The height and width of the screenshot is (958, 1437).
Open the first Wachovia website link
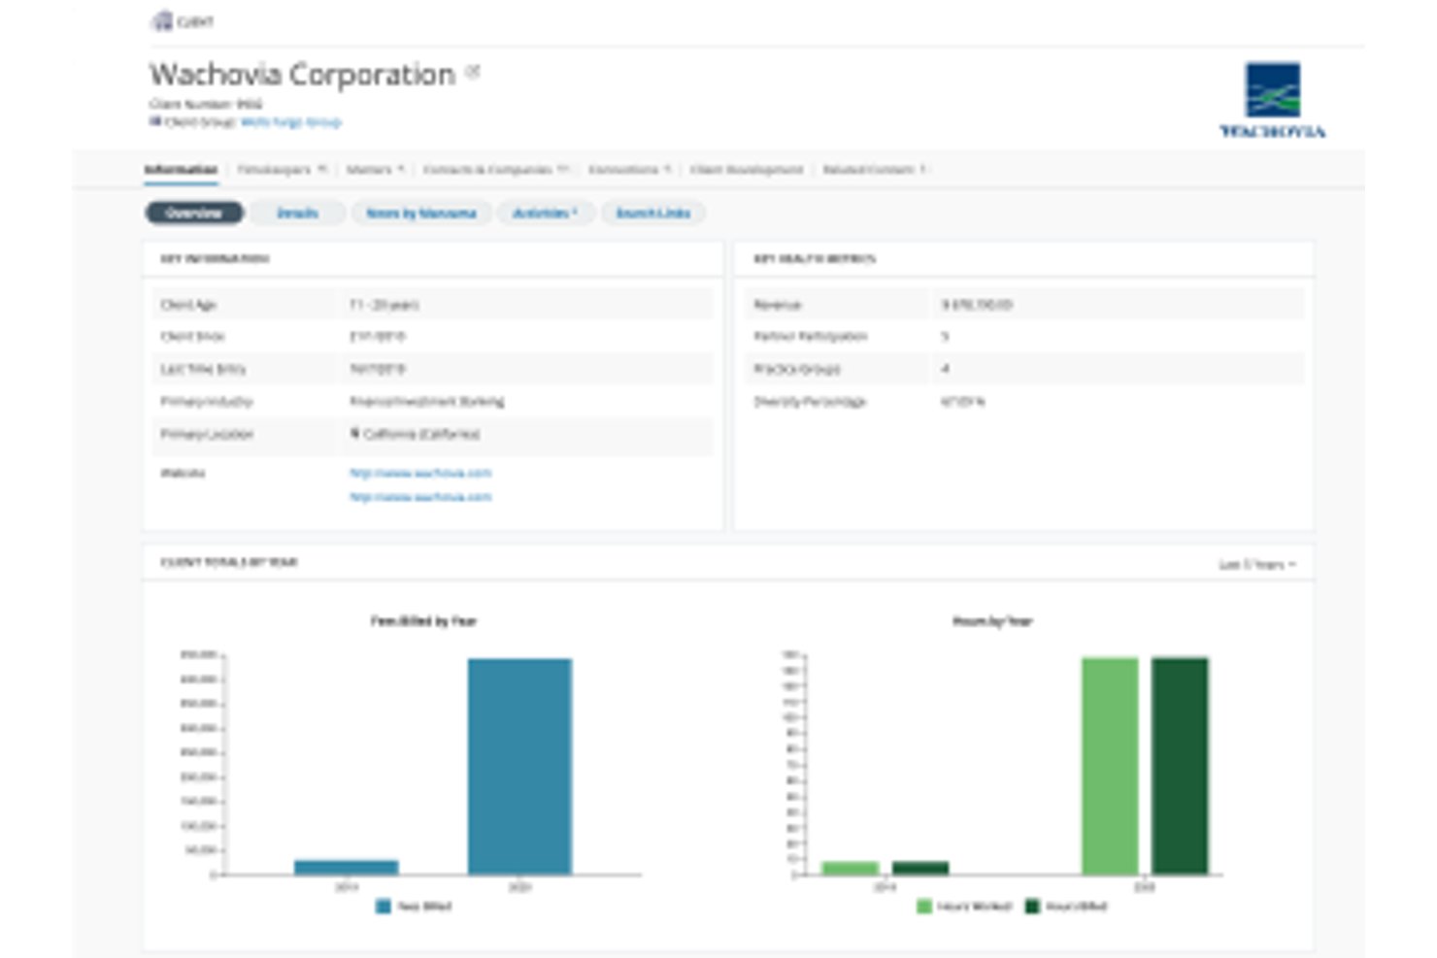420,473
